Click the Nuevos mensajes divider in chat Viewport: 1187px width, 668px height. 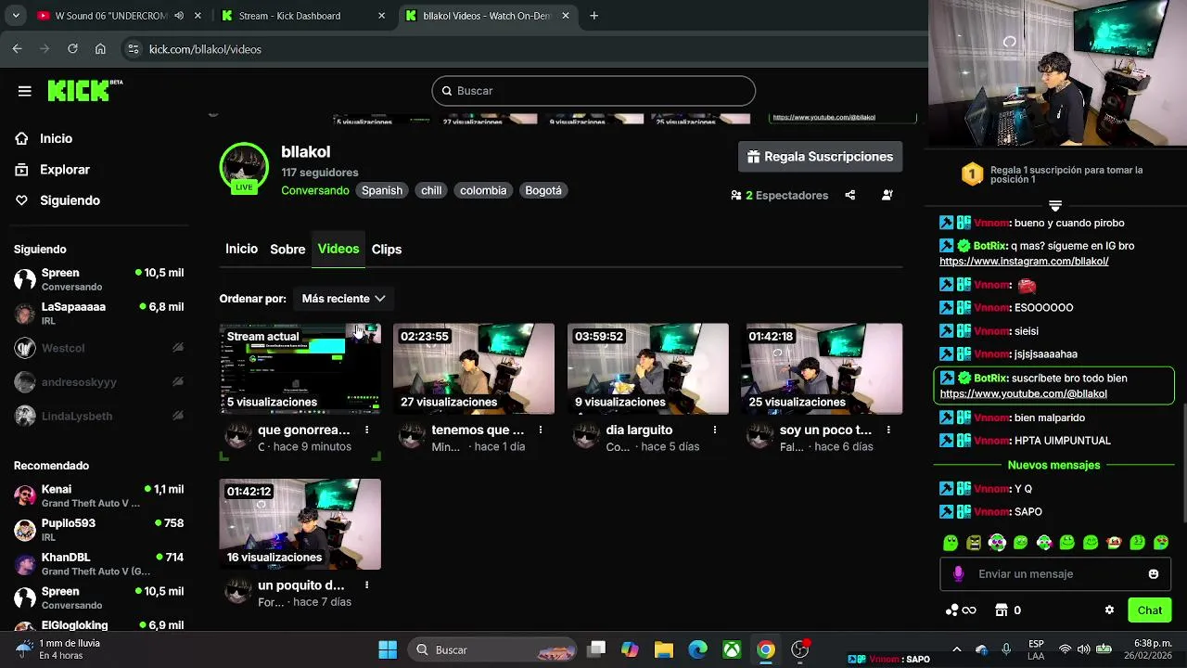(x=1053, y=465)
